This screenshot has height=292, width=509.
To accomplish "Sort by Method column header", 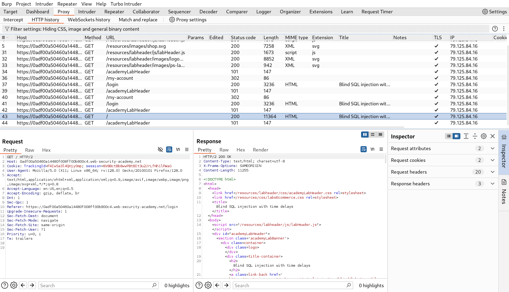I will 94,38.
